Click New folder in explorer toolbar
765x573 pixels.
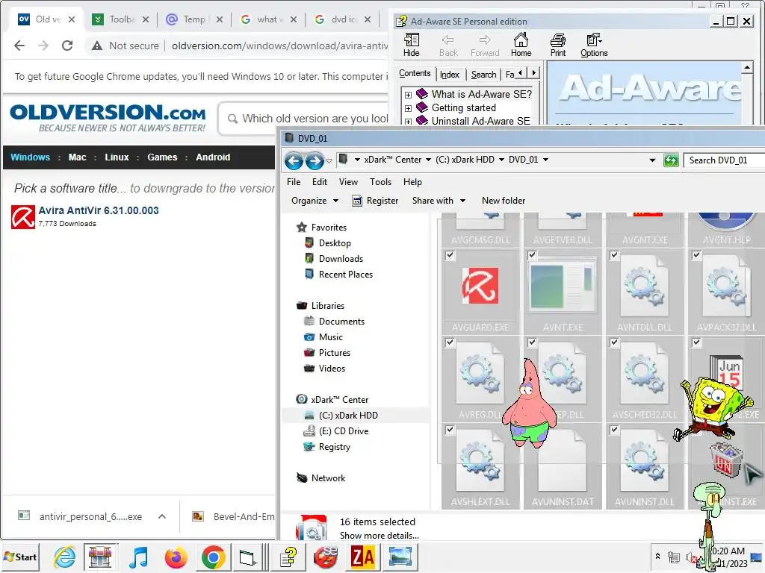(504, 201)
